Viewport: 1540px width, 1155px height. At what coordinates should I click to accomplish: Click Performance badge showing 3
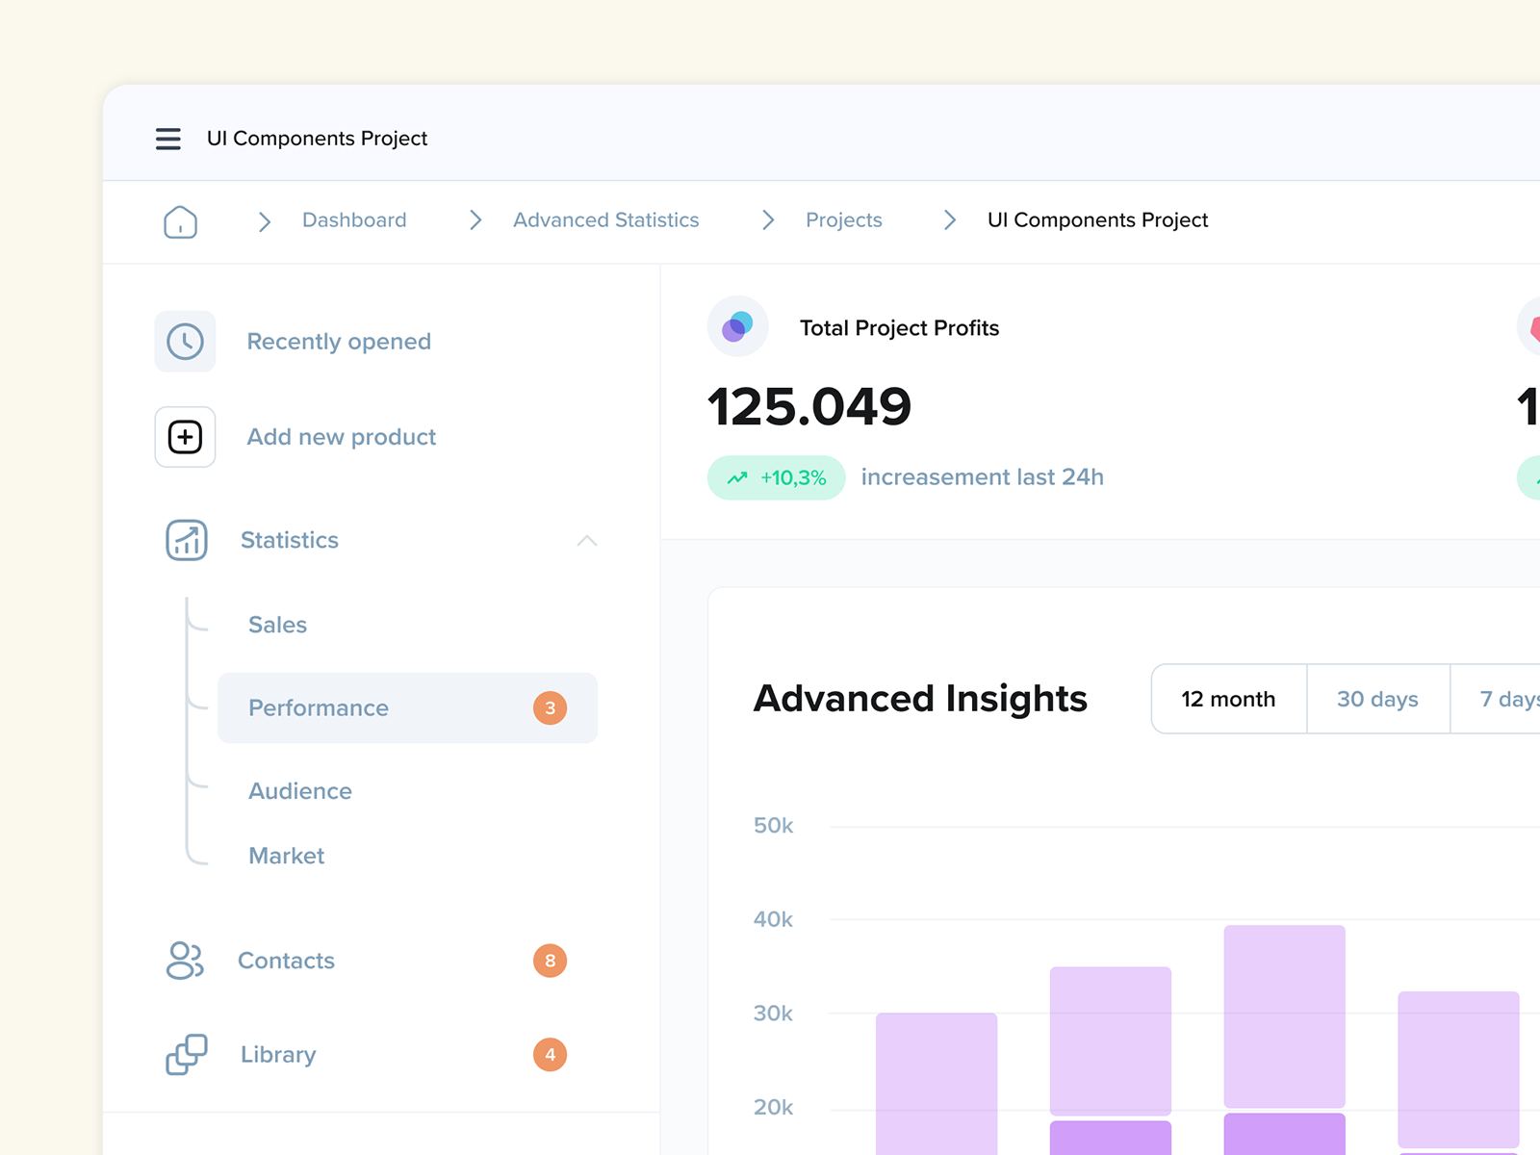[x=551, y=708]
